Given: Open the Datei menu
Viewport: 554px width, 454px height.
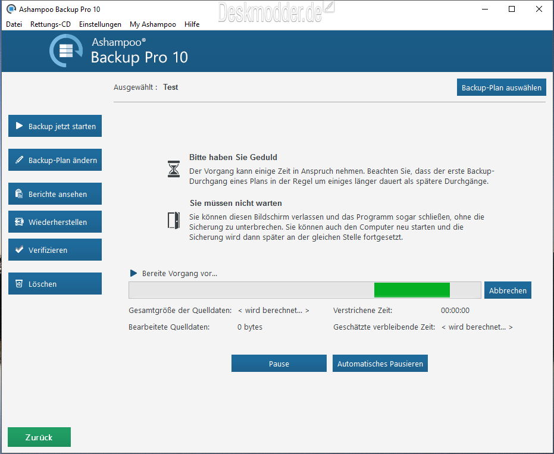Looking at the screenshot, I should 14,24.
